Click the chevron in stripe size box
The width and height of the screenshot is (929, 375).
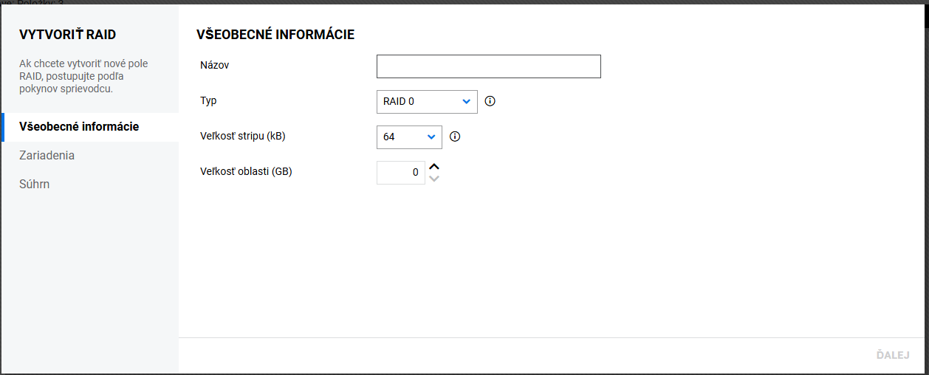(431, 137)
